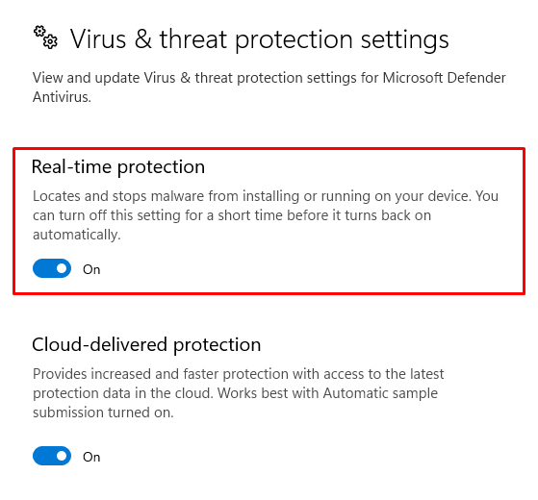538x500 pixels.
Task: Click the "submission turned on." text line
Action: (103, 412)
